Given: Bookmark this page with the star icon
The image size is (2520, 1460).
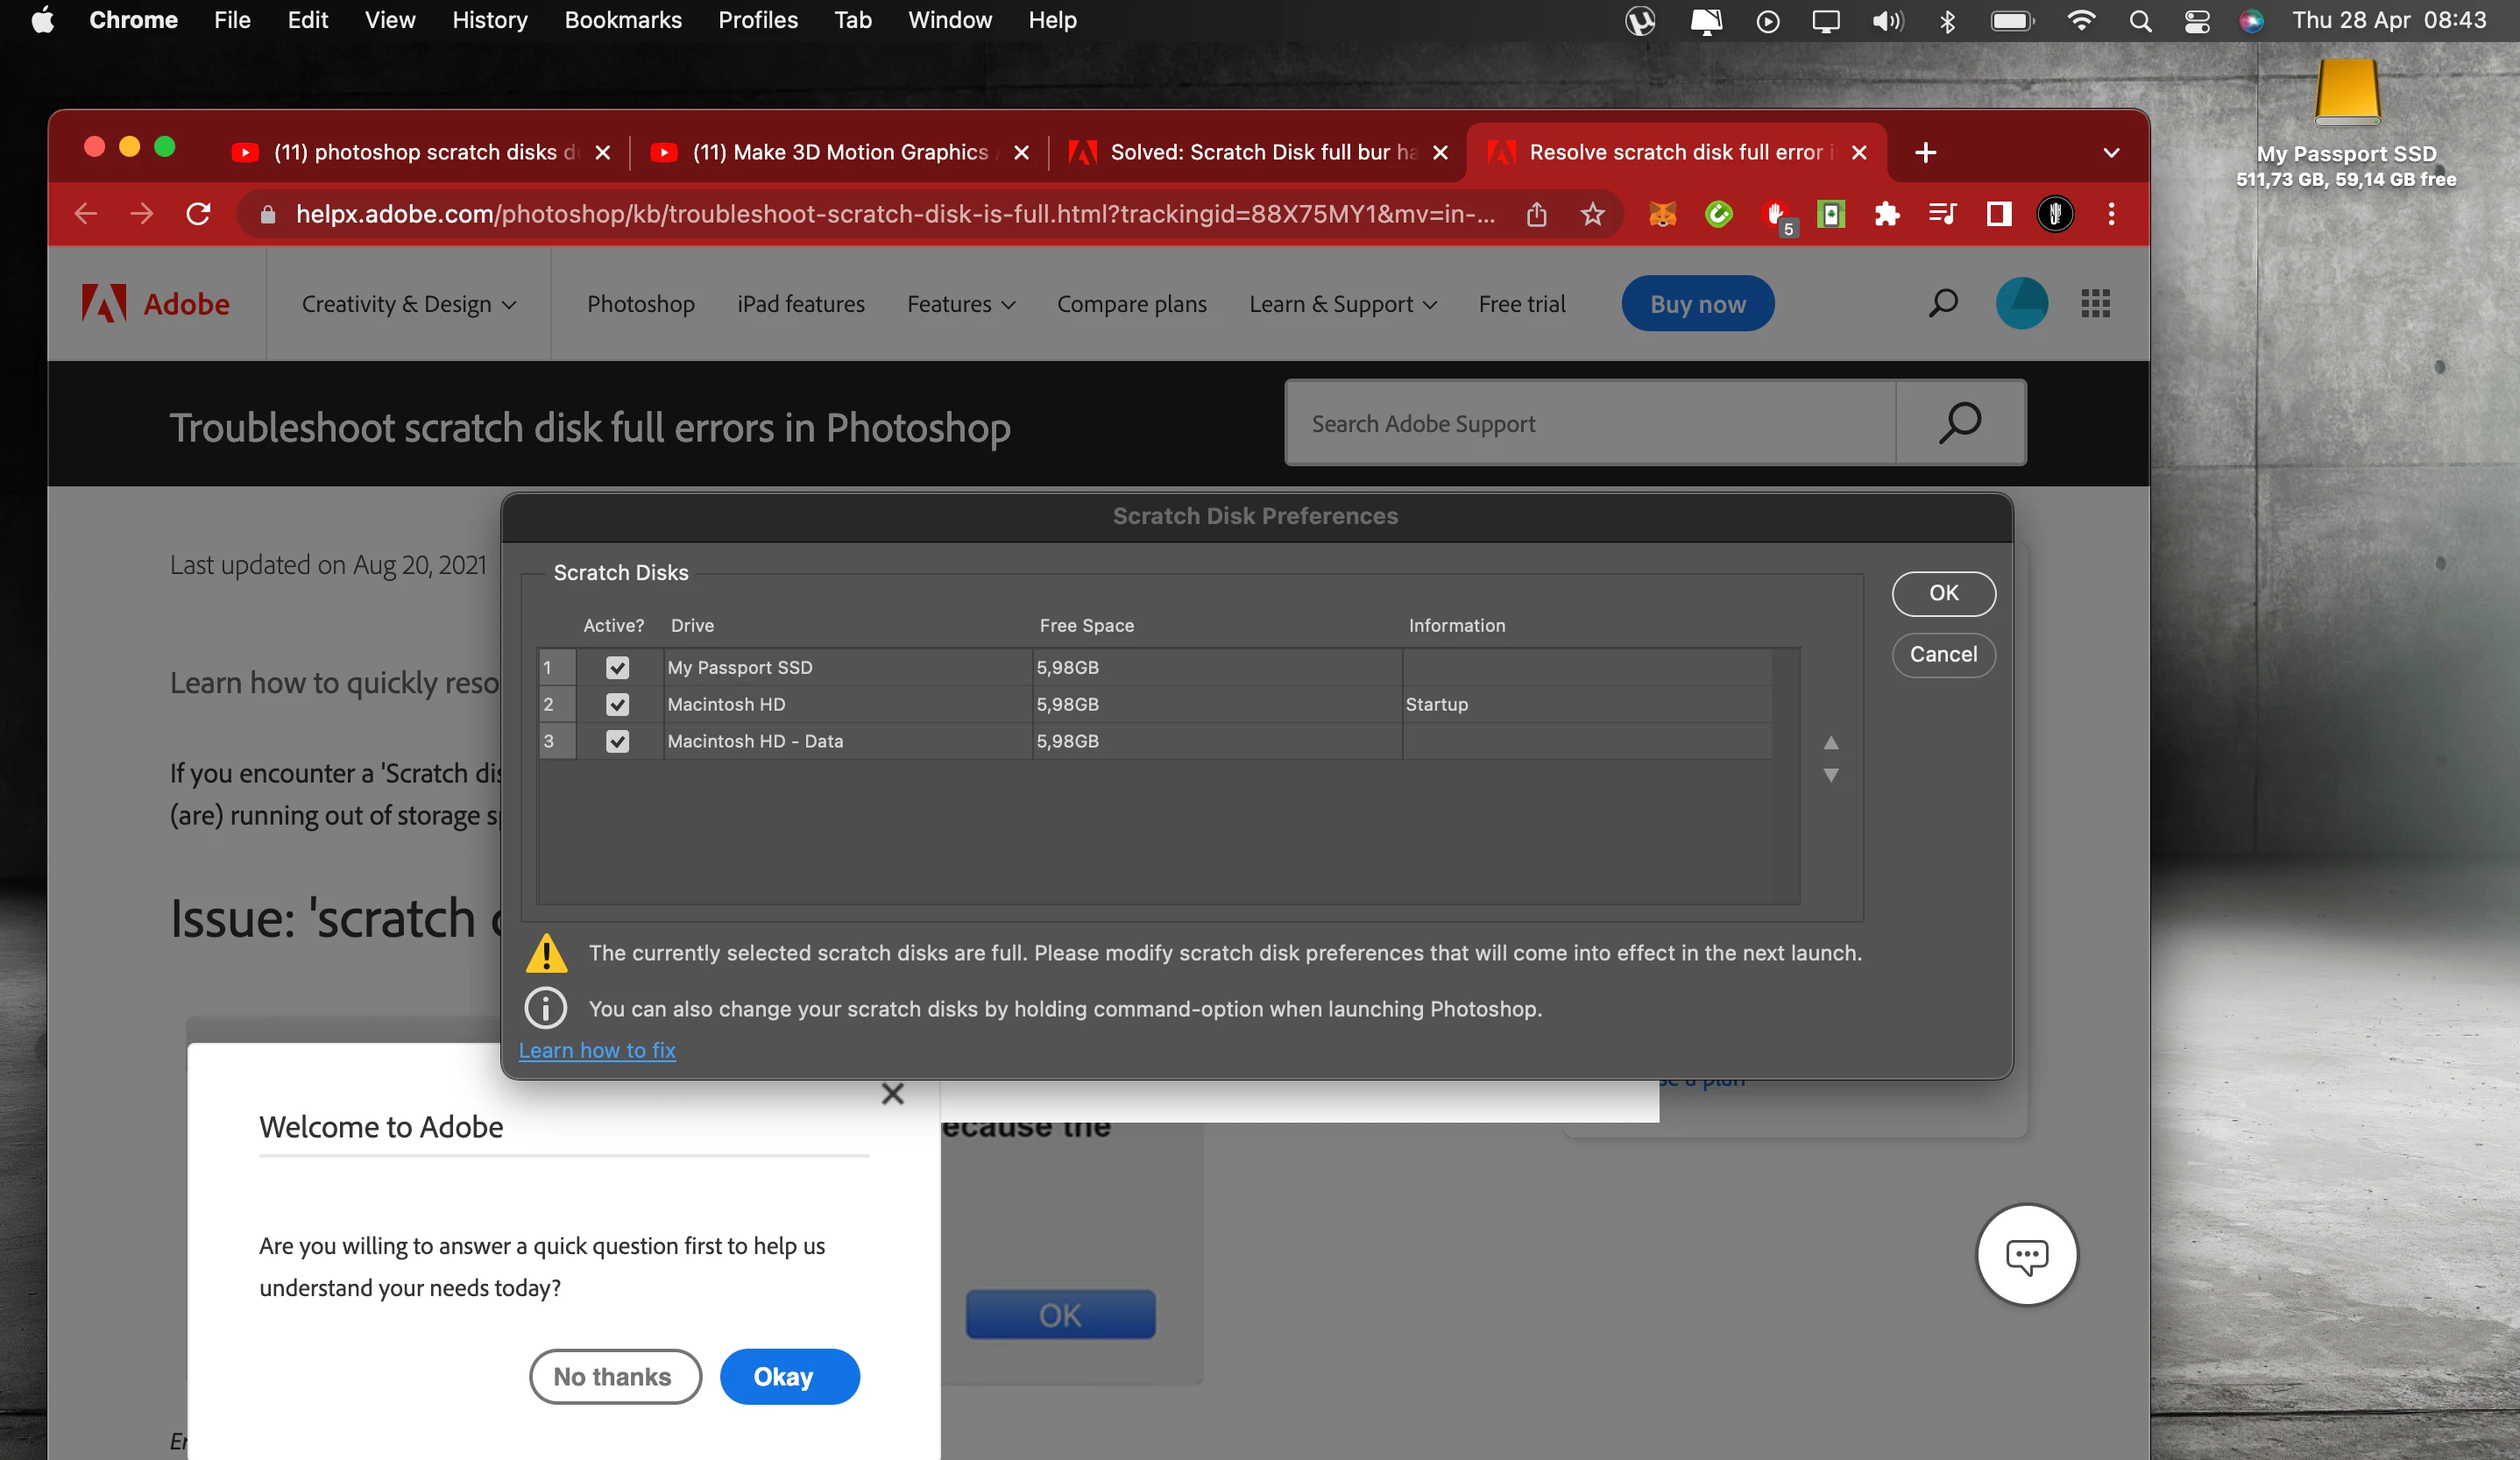Looking at the screenshot, I should pyautogui.click(x=1592, y=214).
